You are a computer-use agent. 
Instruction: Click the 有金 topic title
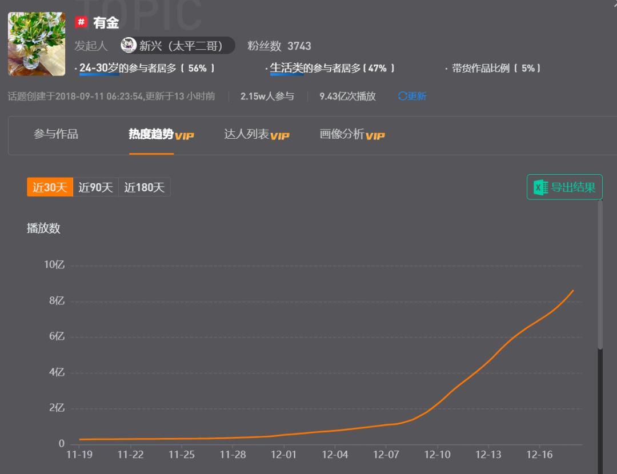106,22
